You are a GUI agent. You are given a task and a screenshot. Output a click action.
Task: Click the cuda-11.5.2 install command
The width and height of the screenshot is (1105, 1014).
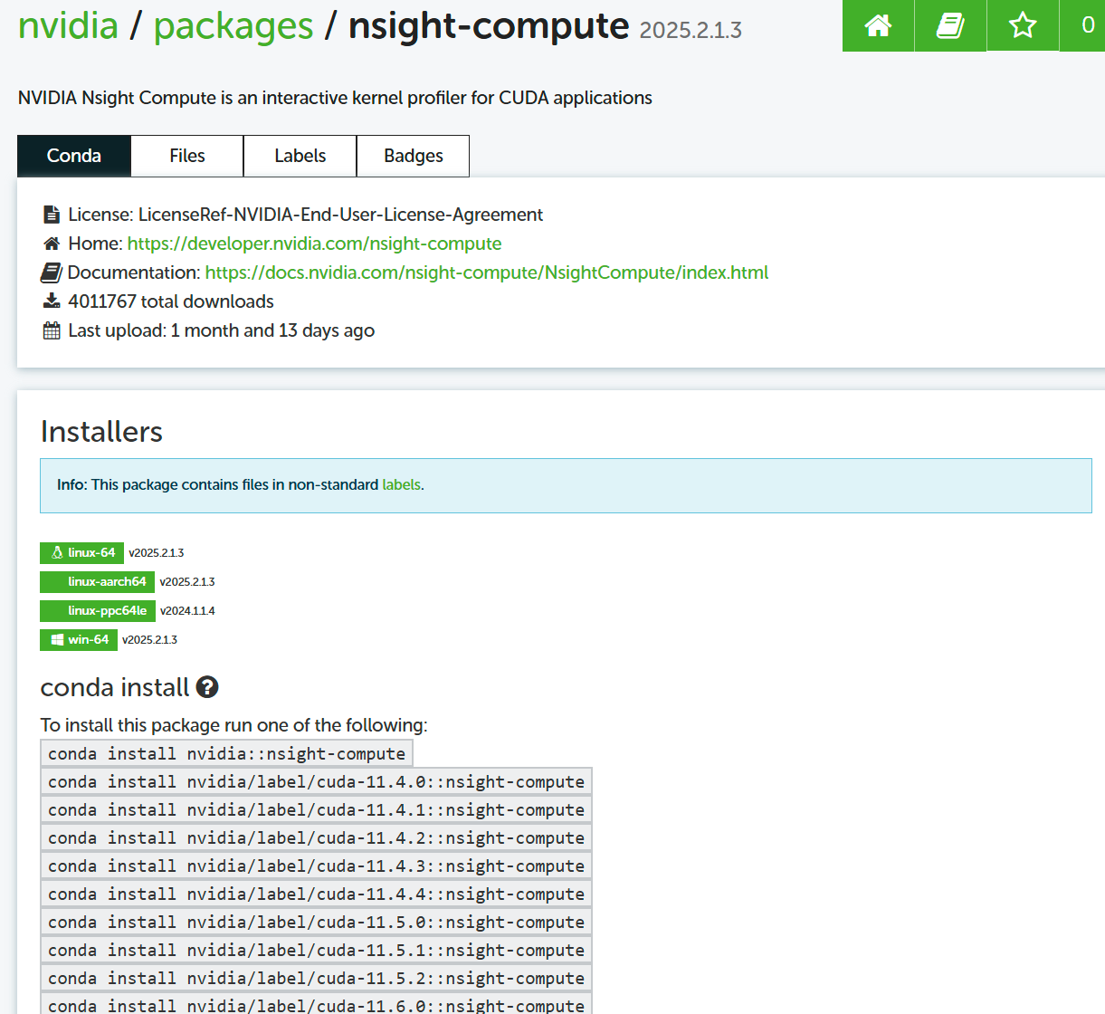(317, 978)
